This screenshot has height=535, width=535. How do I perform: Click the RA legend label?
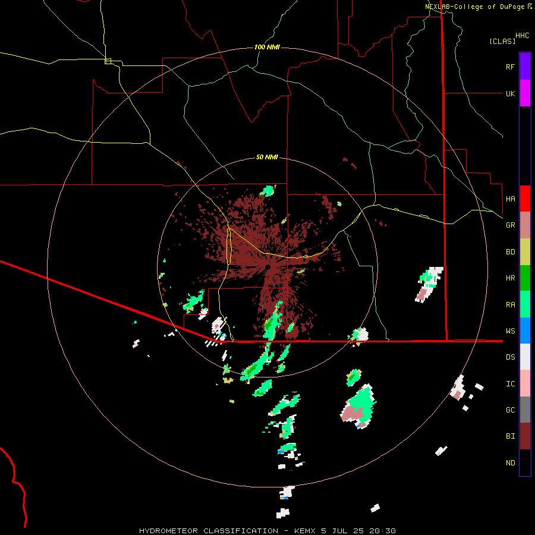coord(511,305)
